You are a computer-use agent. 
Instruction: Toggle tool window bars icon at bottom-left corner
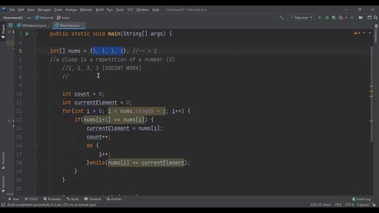(x=3, y=205)
